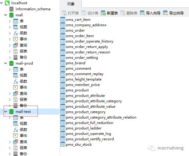189x156 pixels.
Task: Click the 函数 fx icon under mall-prod
Action: pyautogui.click(x=16, y=81)
